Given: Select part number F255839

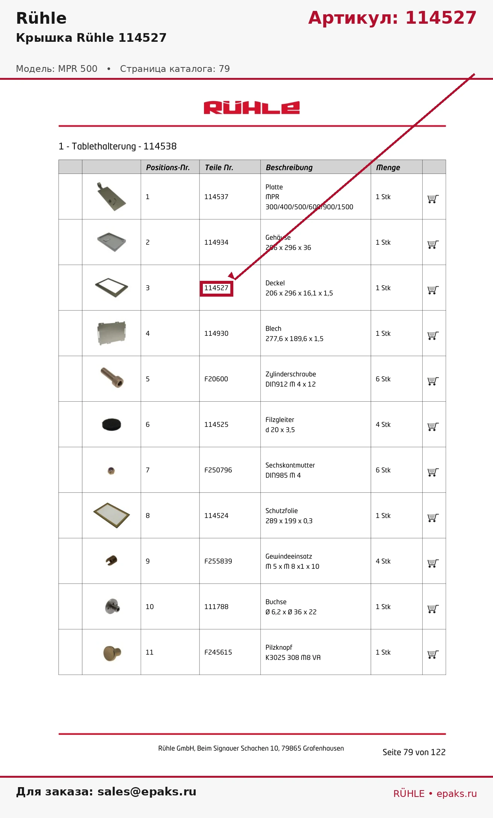Looking at the screenshot, I should [x=218, y=561].
